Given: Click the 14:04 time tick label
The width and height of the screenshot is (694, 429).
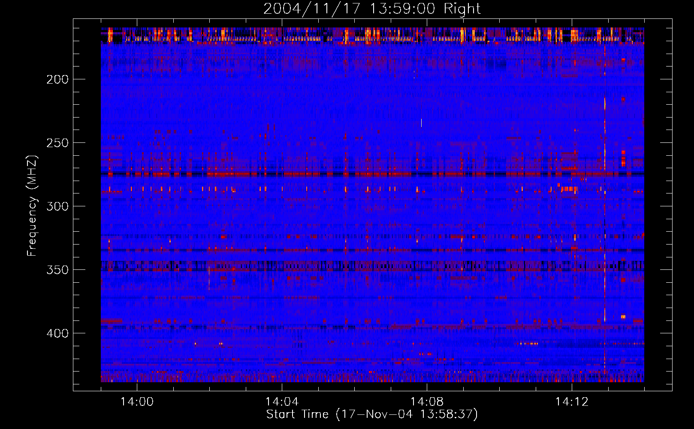Looking at the screenshot, I should click(282, 402).
